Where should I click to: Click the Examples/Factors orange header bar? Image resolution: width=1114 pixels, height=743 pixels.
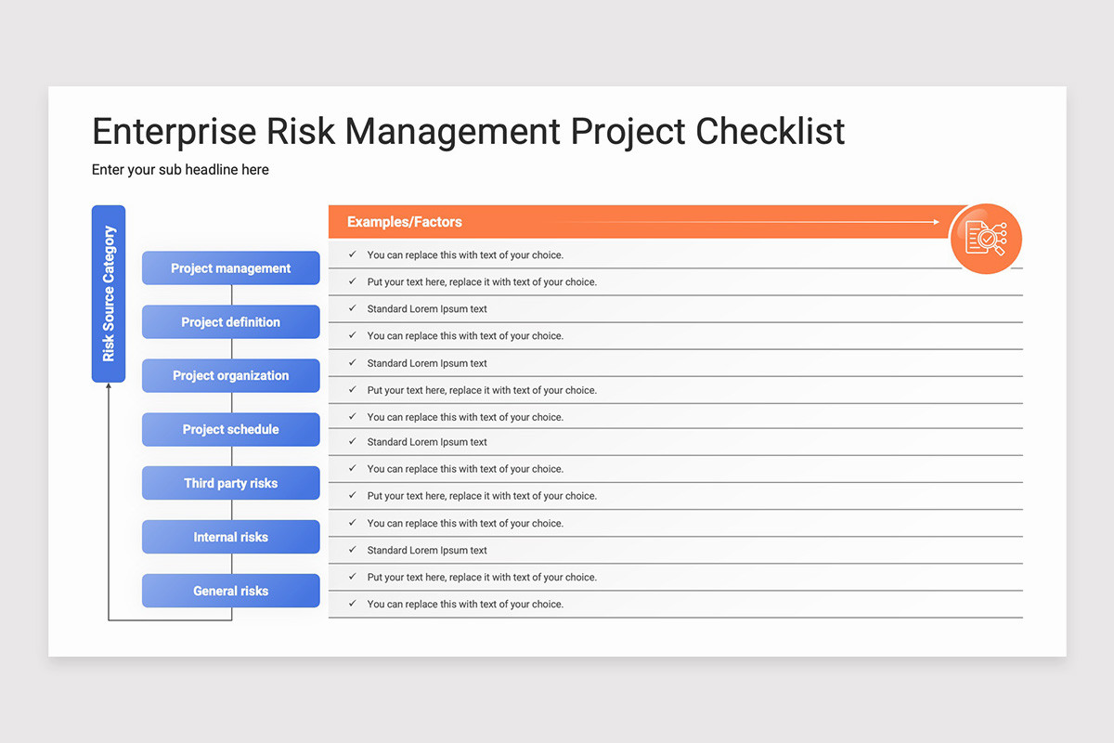(641, 222)
